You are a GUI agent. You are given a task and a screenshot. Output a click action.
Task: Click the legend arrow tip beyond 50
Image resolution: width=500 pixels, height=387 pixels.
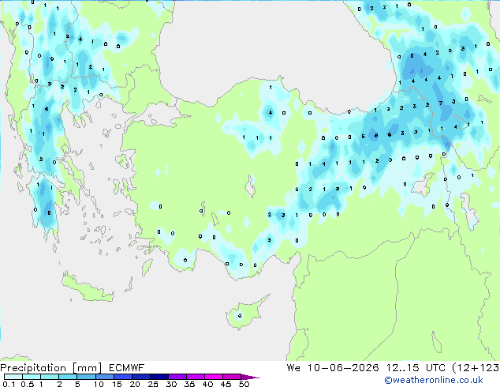(x=250, y=377)
